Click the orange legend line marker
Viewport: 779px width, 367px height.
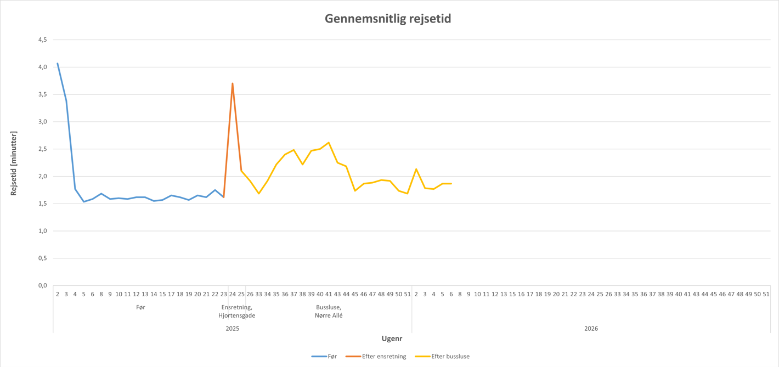(353, 357)
